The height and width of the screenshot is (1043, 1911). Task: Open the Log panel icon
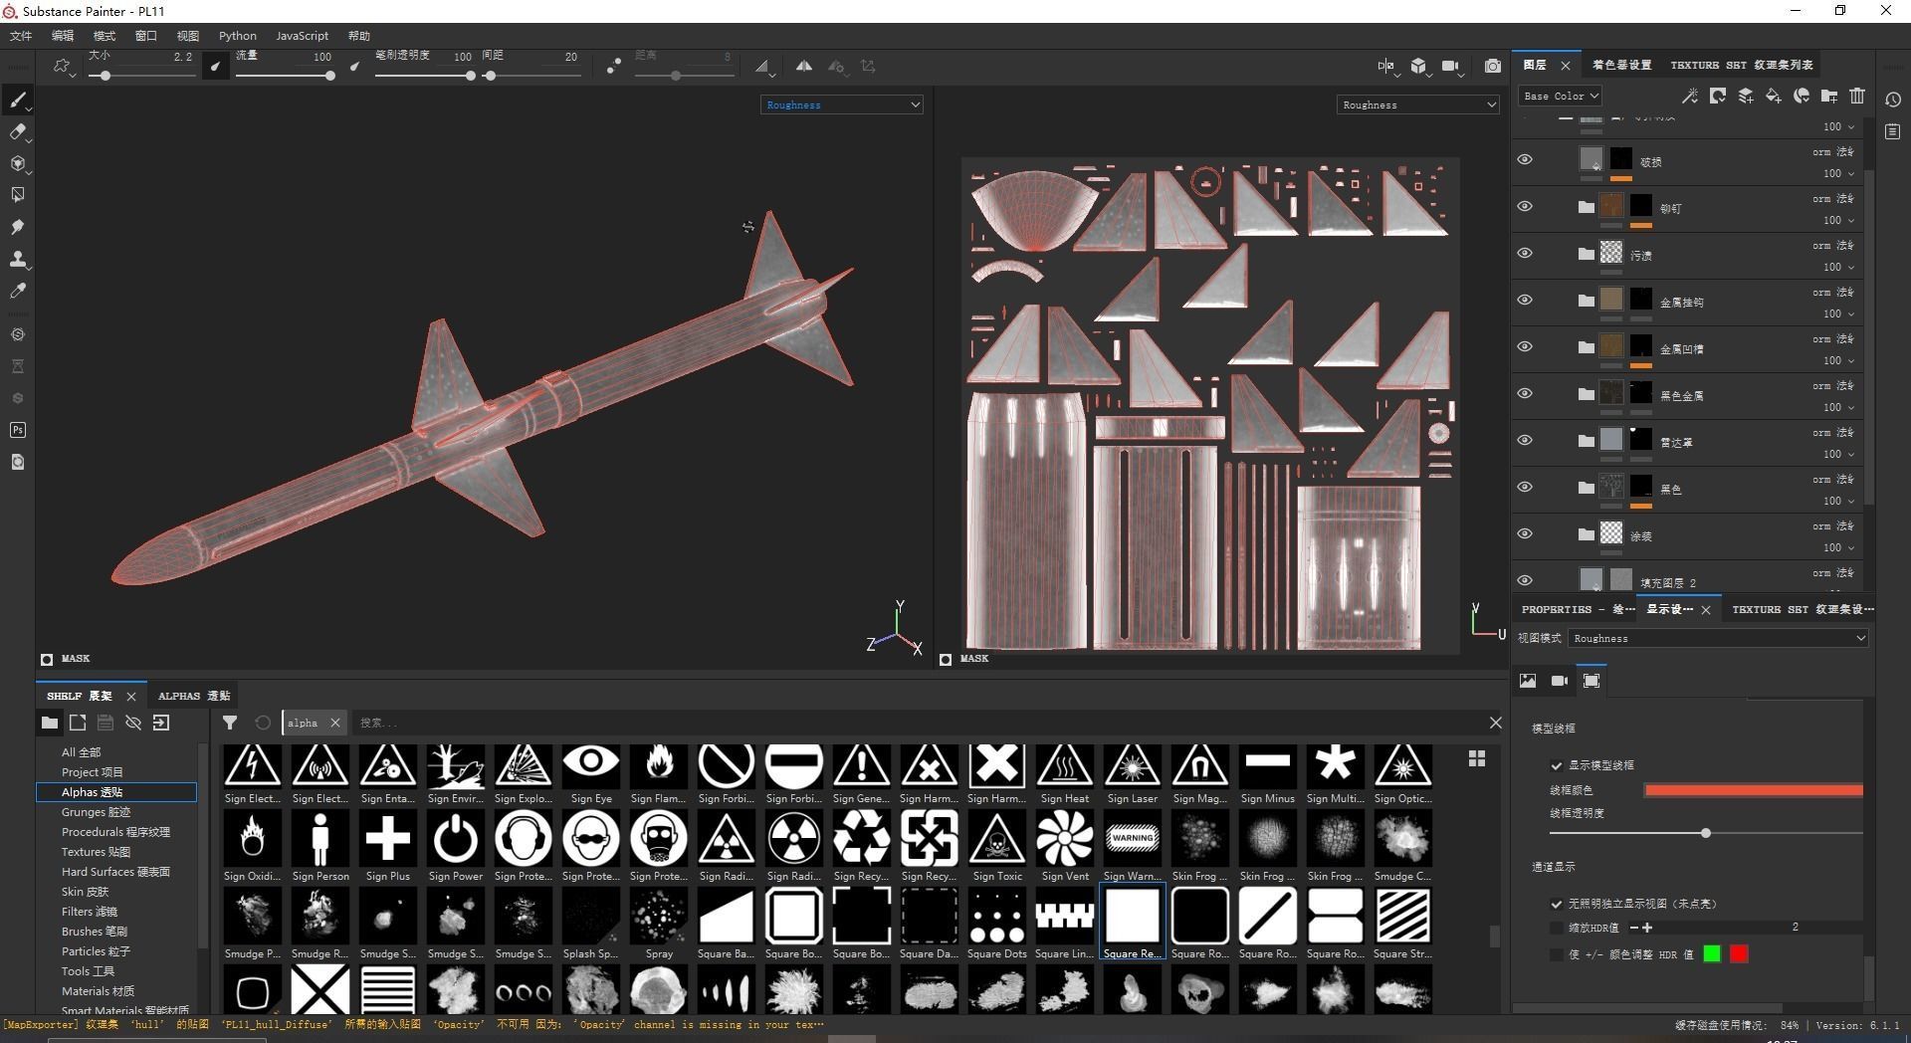(x=1892, y=131)
